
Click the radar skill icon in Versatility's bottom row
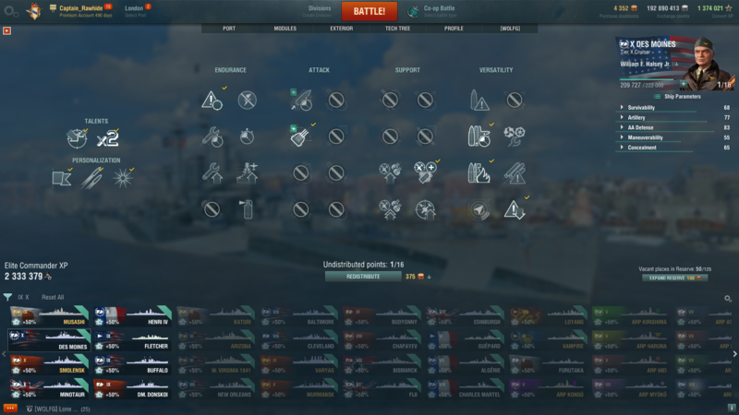pyautogui.click(x=479, y=209)
